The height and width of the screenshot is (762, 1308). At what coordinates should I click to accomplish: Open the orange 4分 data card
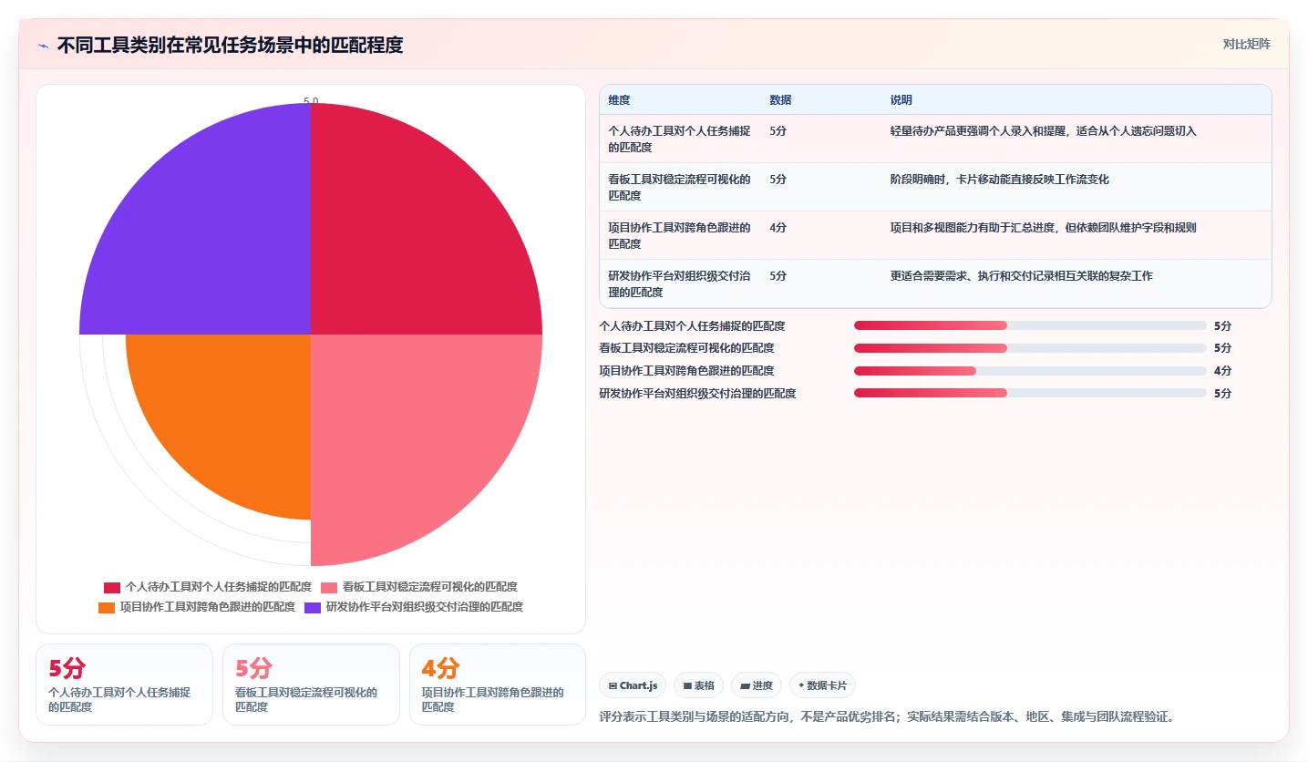498,685
